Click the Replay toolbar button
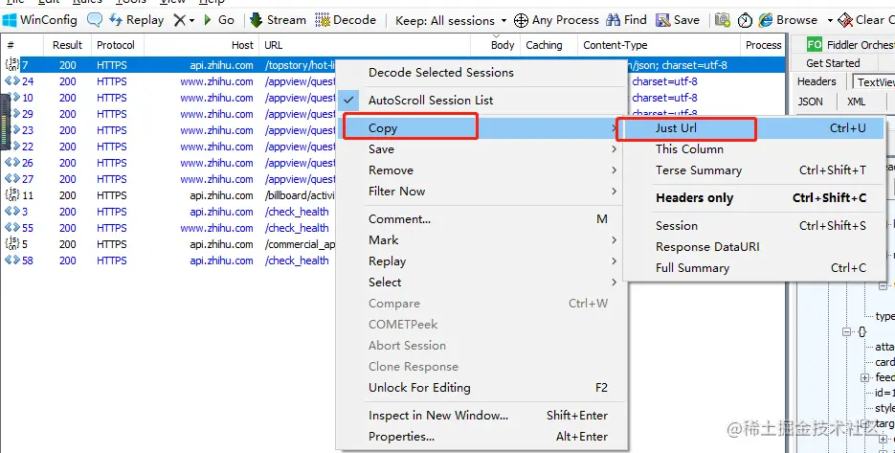The height and width of the screenshot is (453, 895). pyautogui.click(x=137, y=20)
